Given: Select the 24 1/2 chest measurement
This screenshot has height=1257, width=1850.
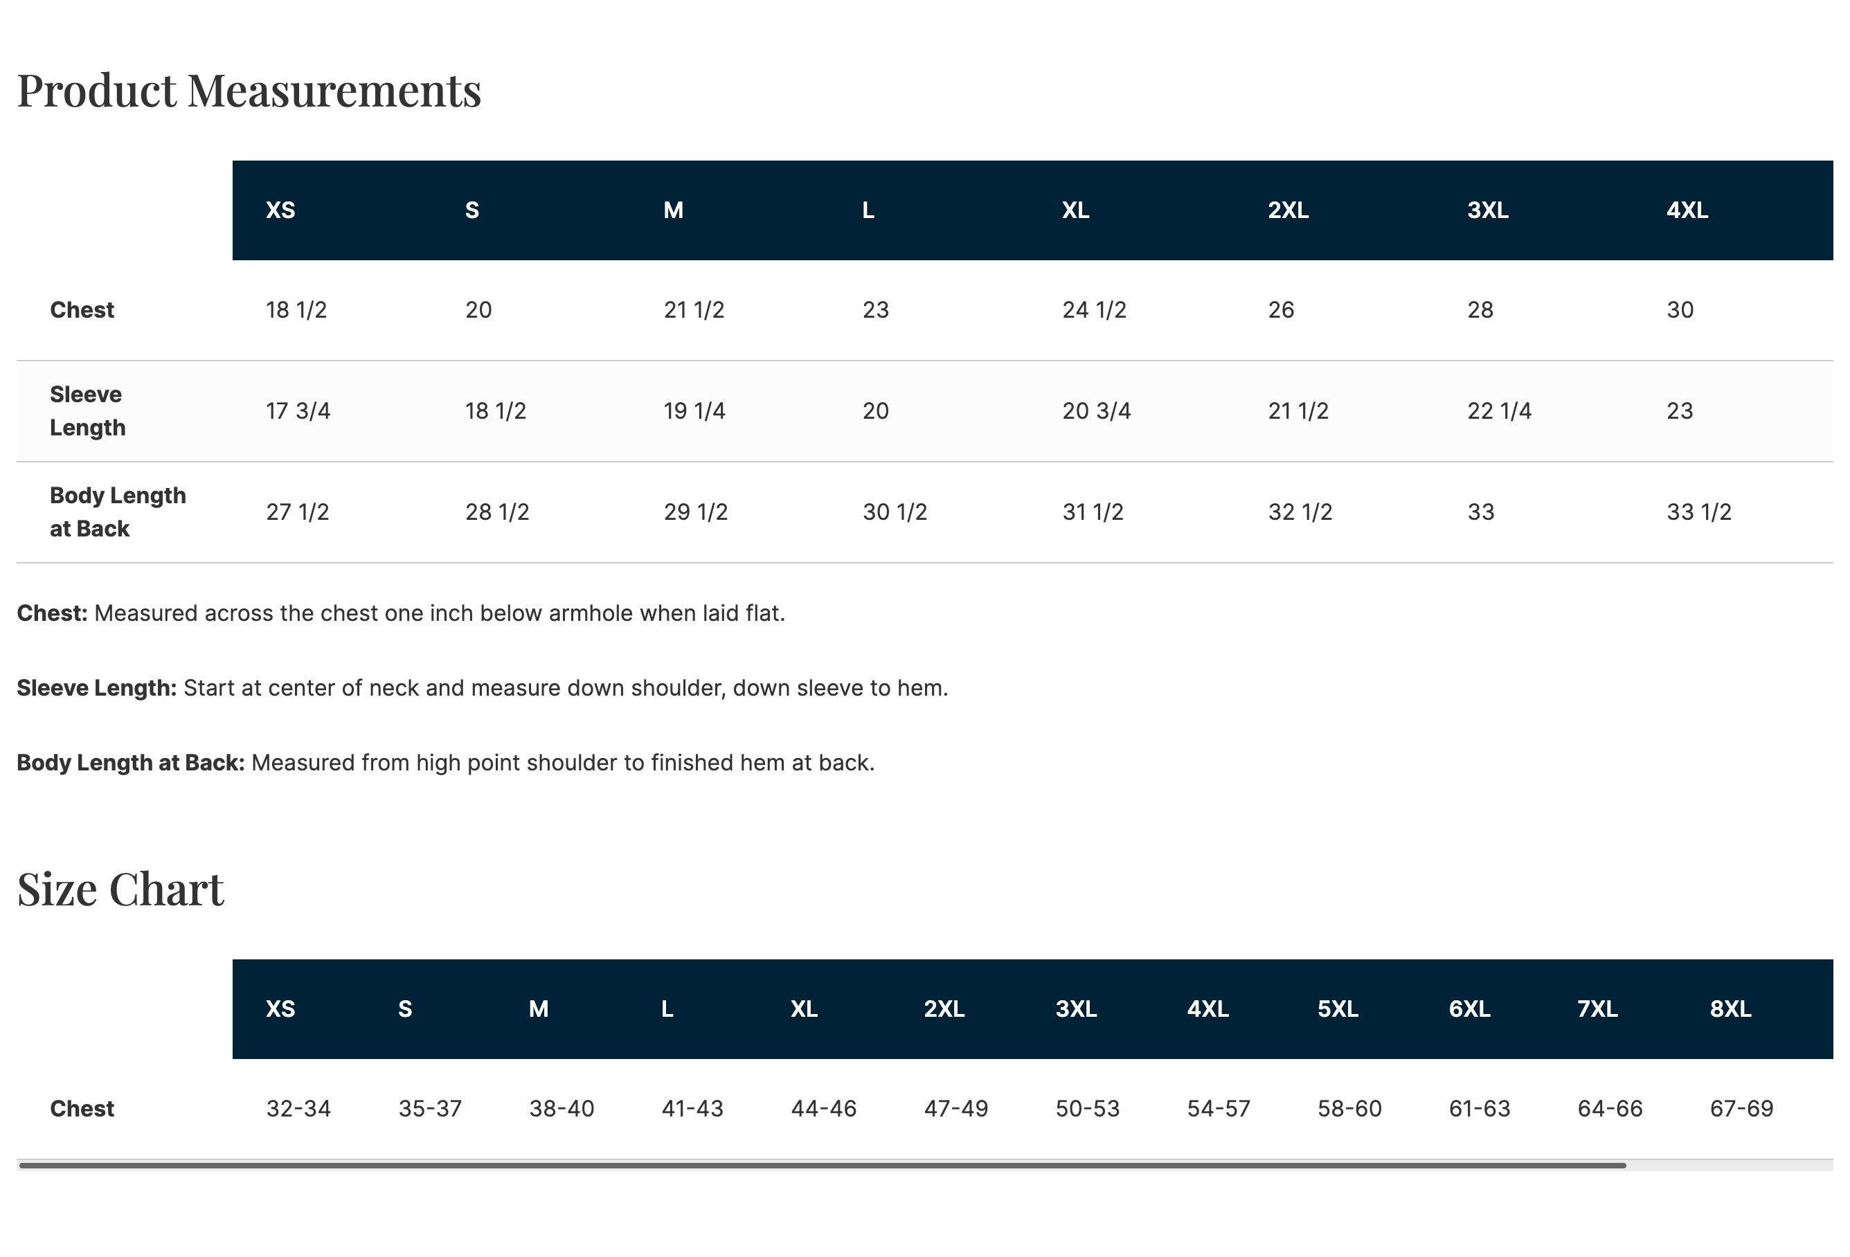Looking at the screenshot, I should click(x=1094, y=309).
